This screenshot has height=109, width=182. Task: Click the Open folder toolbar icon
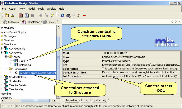(13, 15)
